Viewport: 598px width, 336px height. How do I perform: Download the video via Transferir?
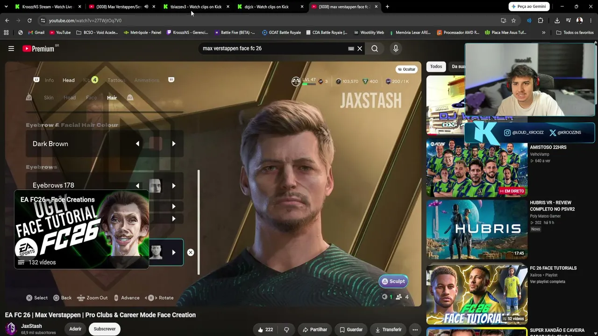(x=388, y=329)
